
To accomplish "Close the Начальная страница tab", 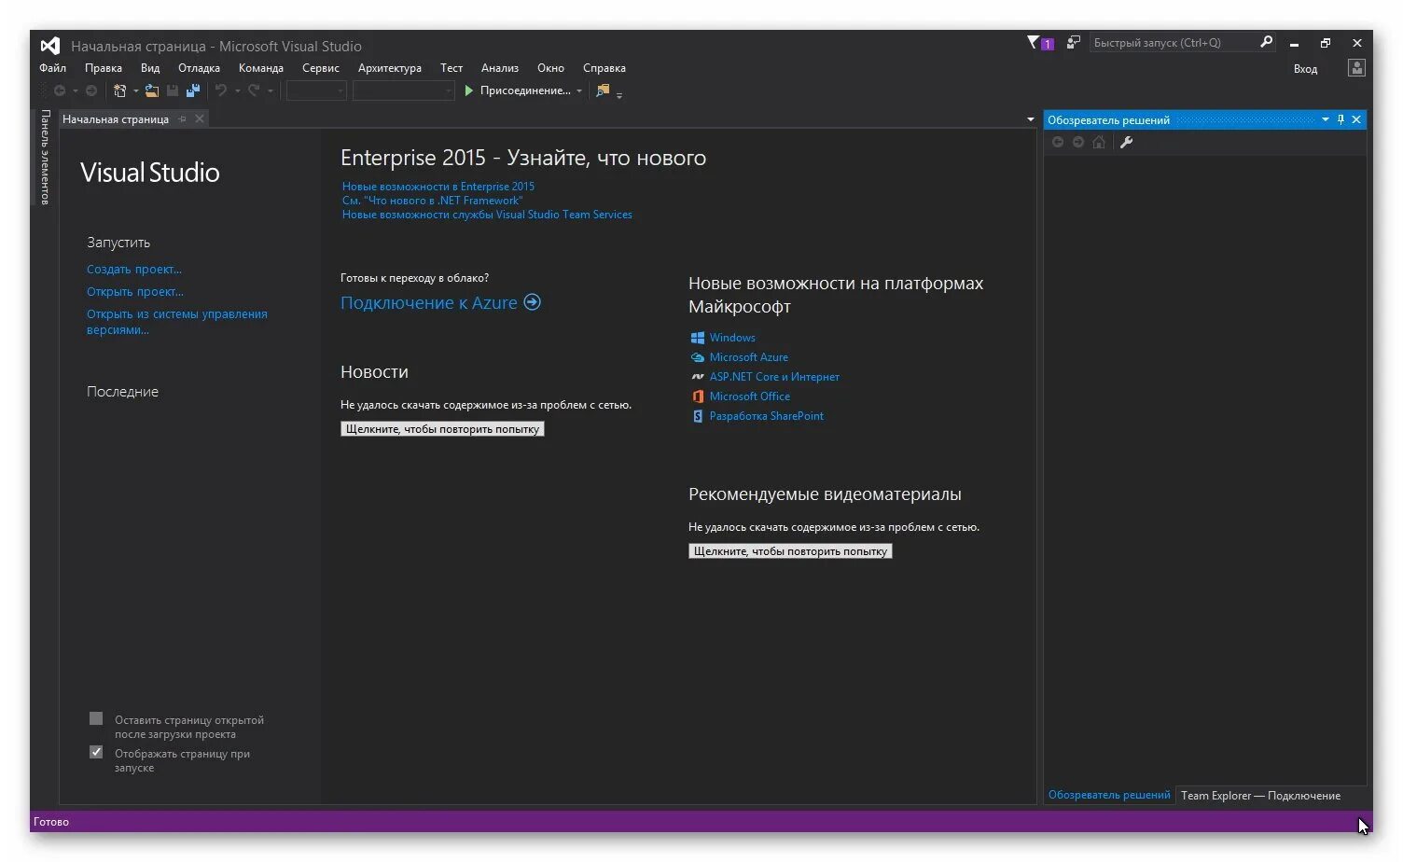I will 200,119.
